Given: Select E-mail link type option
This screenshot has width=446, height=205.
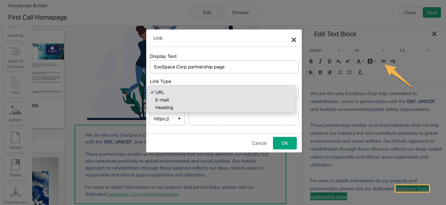Looking at the screenshot, I should point(221,100).
